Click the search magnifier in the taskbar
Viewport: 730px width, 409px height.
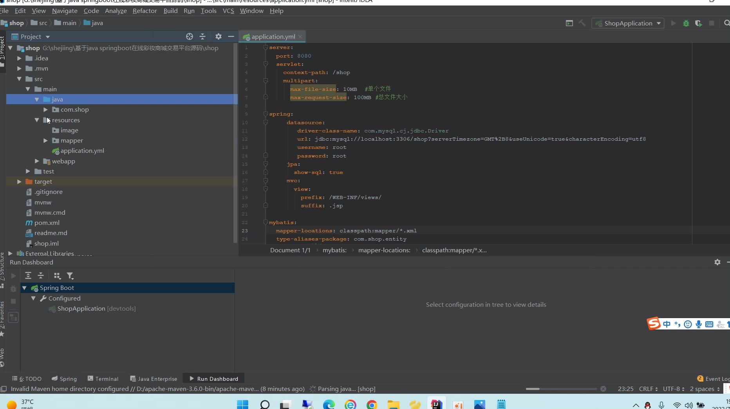pyautogui.click(x=265, y=404)
